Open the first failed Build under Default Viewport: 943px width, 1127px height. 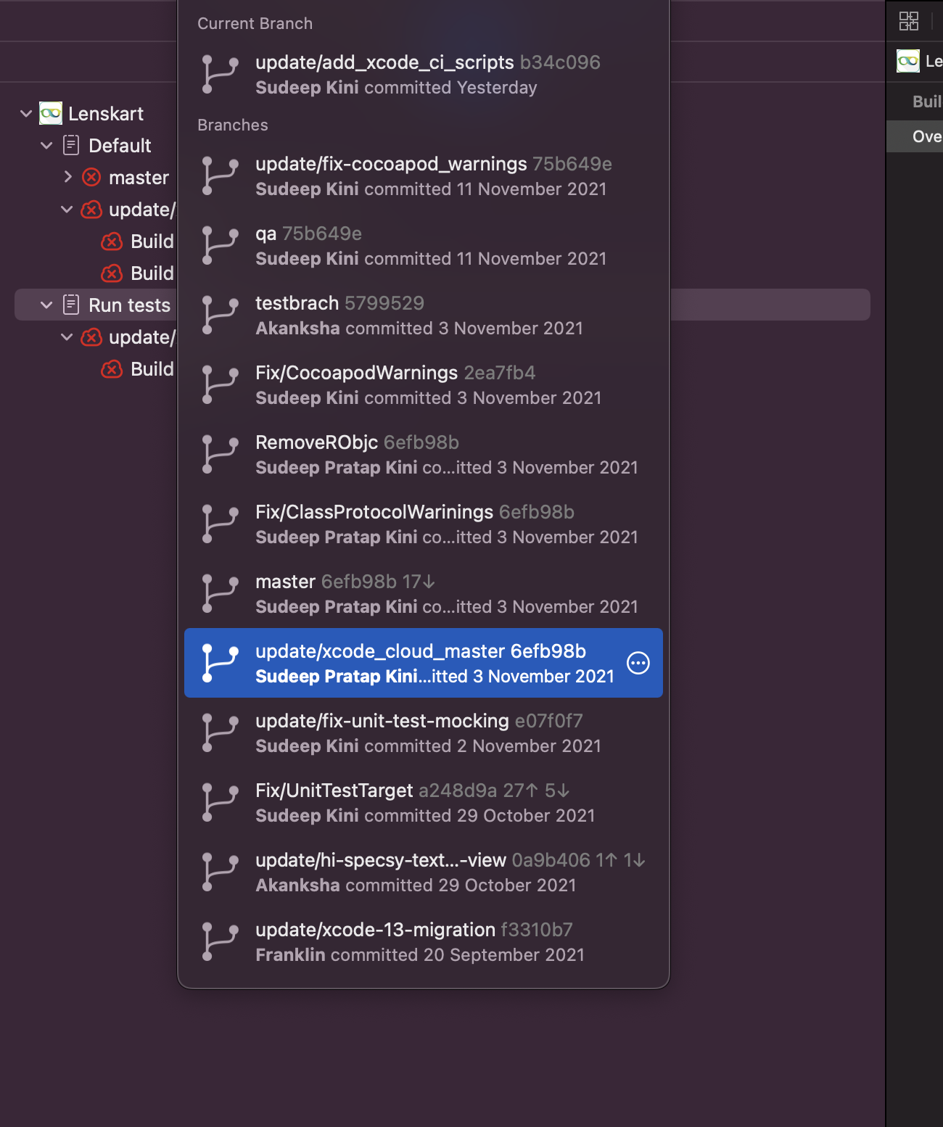pos(151,241)
